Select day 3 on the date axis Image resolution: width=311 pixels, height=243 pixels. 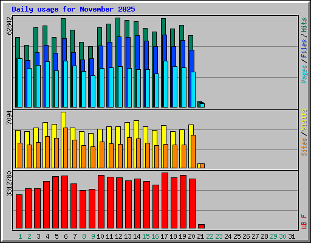pyautogui.click(x=38, y=236)
